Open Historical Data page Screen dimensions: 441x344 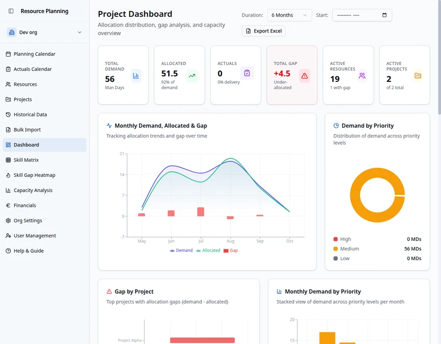pos(44,114)
